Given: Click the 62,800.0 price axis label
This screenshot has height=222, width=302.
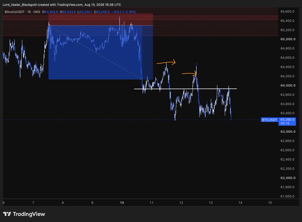Looking at the screenshot, I should pos(287,141).
